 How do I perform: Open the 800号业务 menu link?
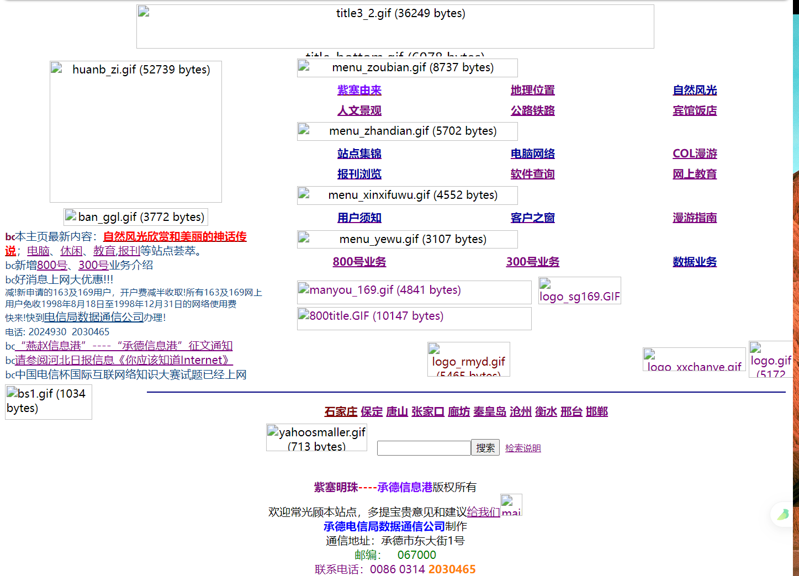click(x=359, y=262)
